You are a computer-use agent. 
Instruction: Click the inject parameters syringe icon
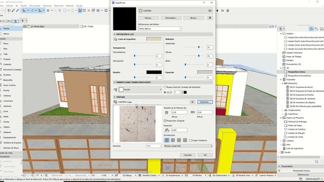(18, 11)
